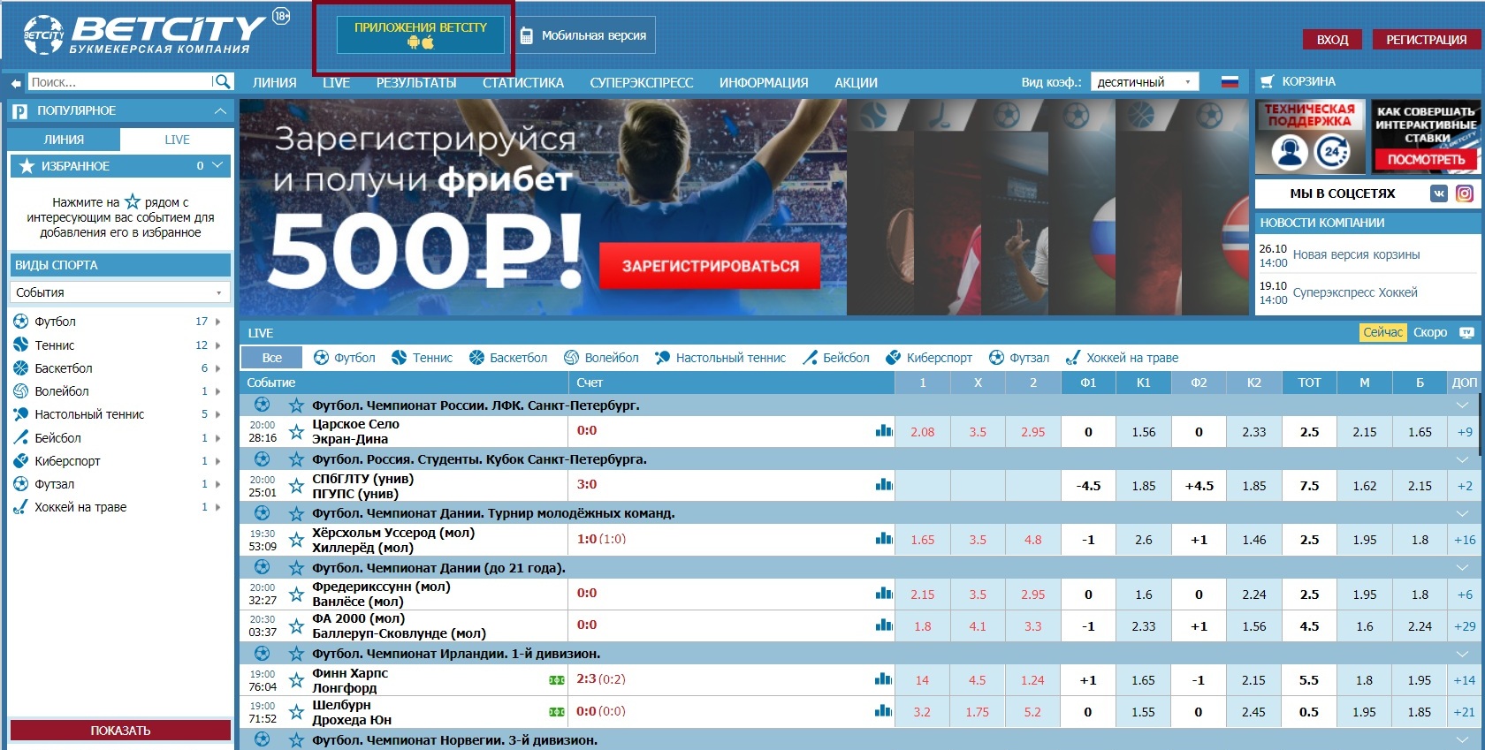This screenshot has height=750, width=1485.
Task: Open the VK social network icon
Action: coord(1439,193)
